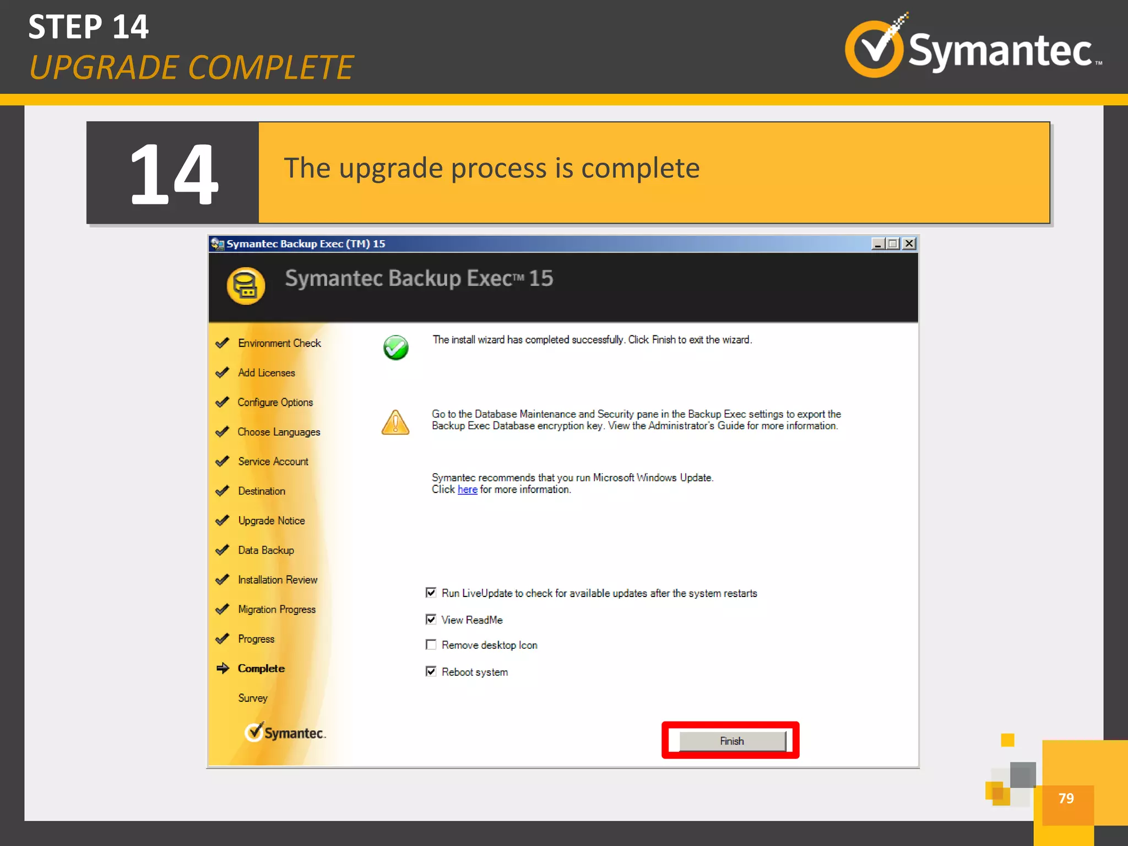
Task: Select the Configure Options step label
Action: [x=275, y=403]
